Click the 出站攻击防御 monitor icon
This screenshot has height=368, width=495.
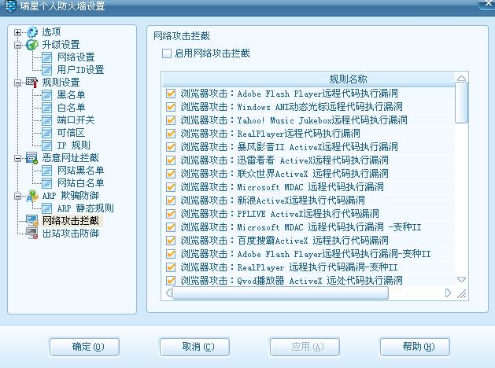[x=32, y=234]
